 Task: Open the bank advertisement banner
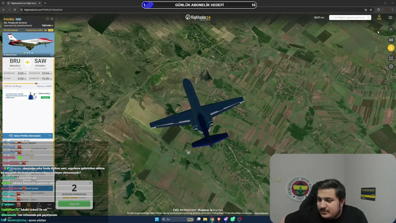28,96
